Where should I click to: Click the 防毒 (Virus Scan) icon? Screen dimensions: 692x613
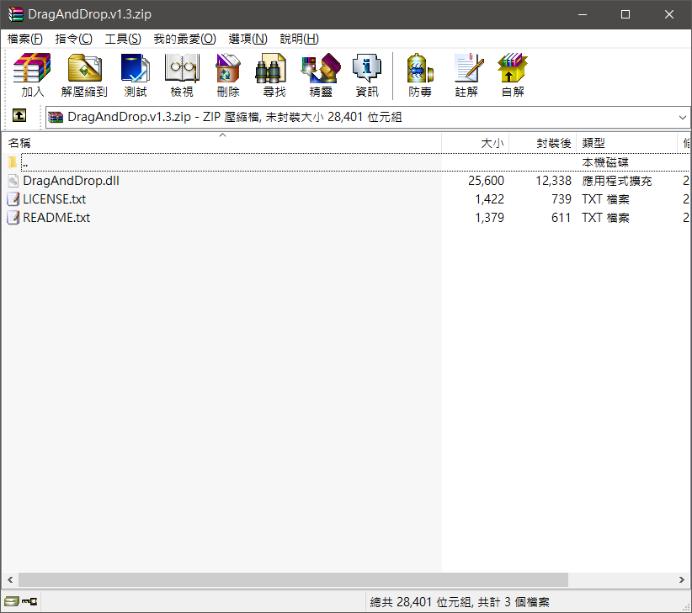pos(420,76)
